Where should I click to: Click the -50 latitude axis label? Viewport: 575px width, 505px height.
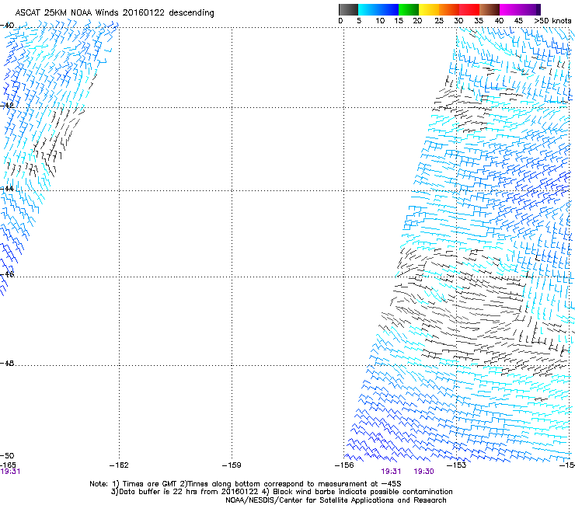tap(7, 456)
